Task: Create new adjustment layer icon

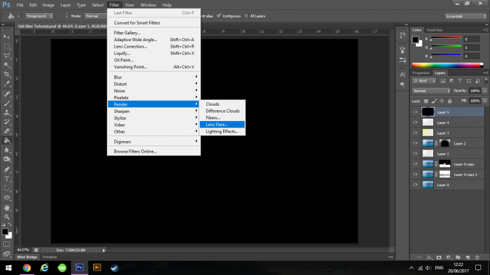Action: coord(449,258)
